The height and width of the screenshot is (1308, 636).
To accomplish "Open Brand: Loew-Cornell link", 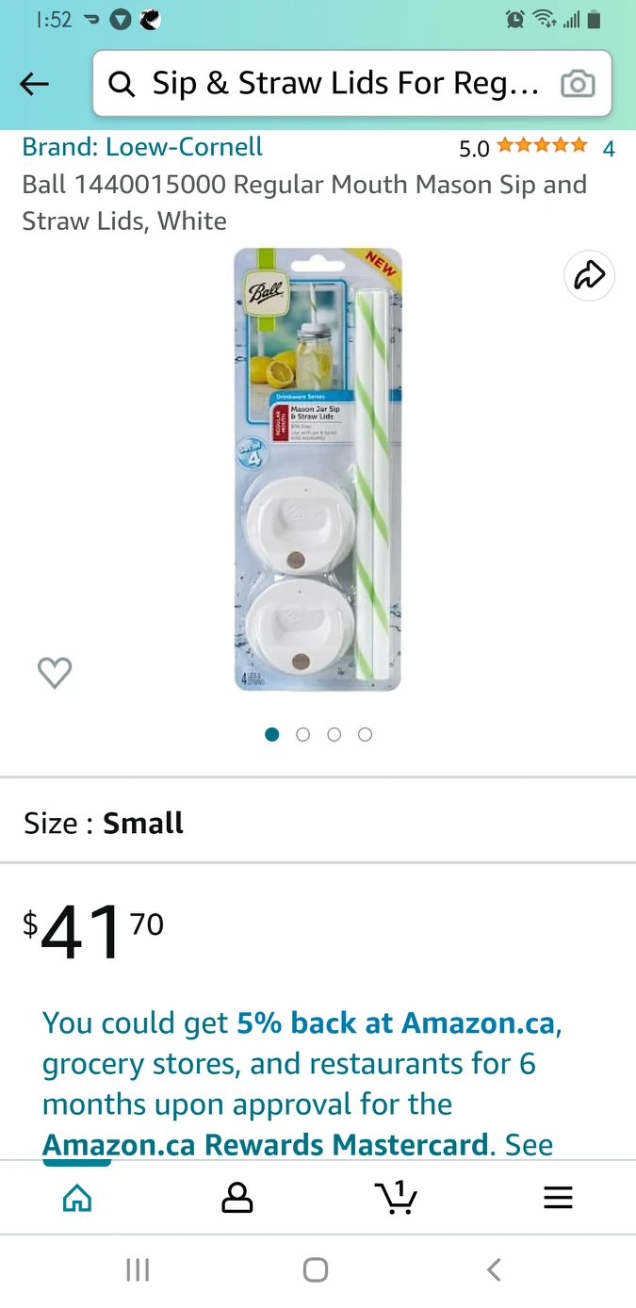I will 142,147.
